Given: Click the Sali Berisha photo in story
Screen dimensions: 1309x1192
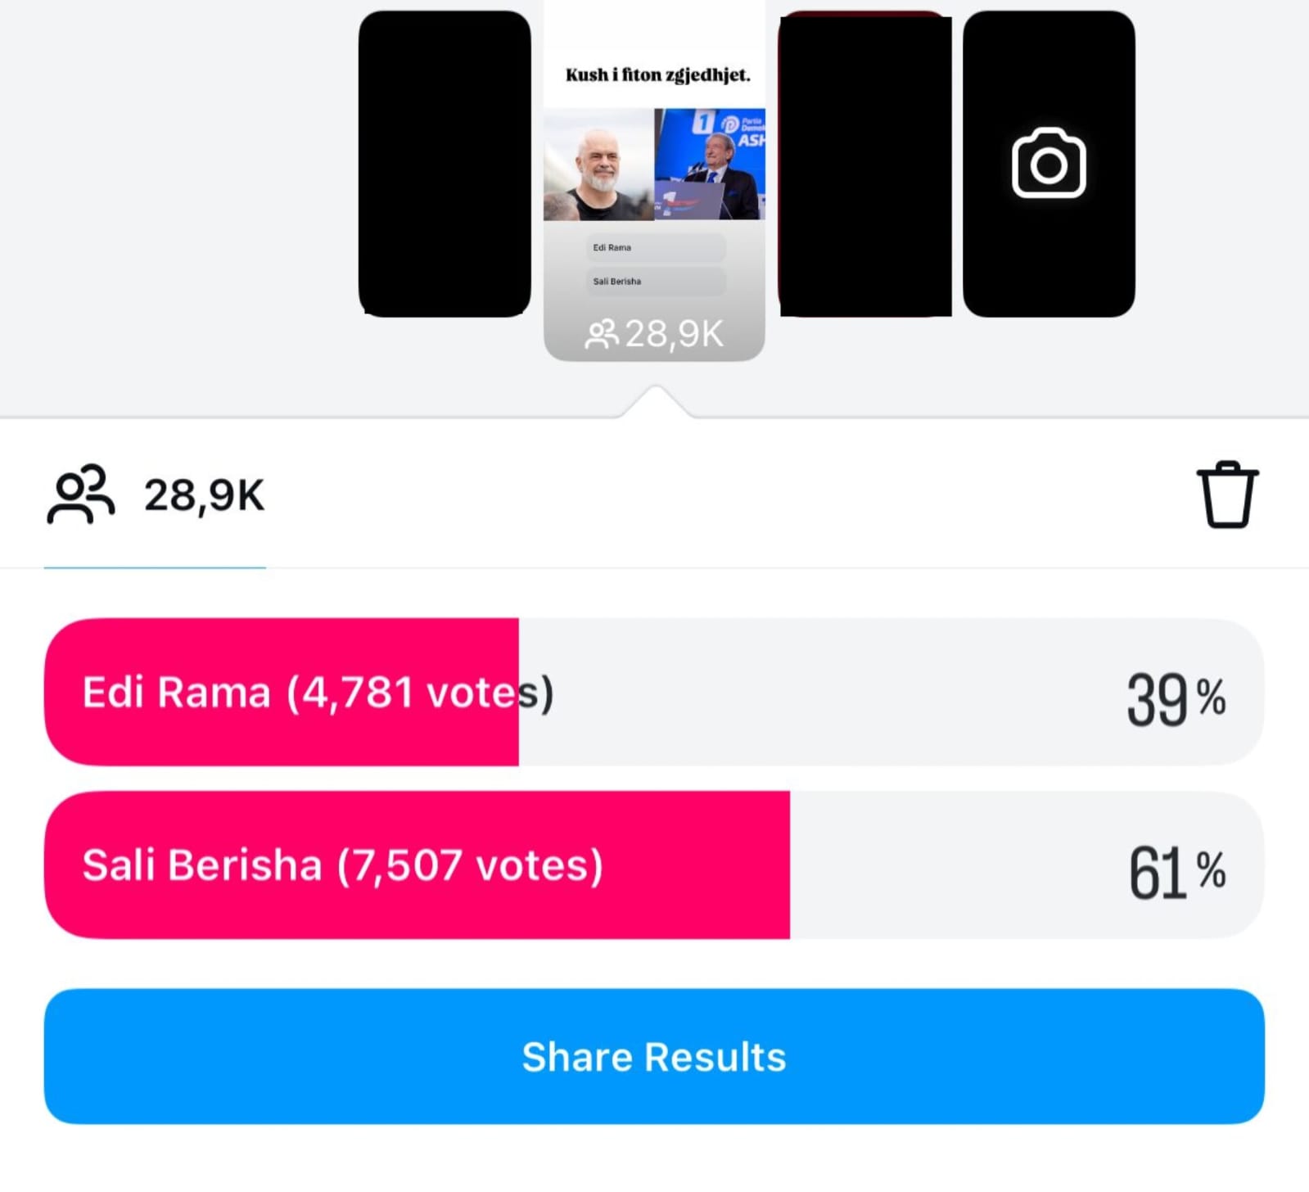Looking at the screenshot, I should (710, 165).
